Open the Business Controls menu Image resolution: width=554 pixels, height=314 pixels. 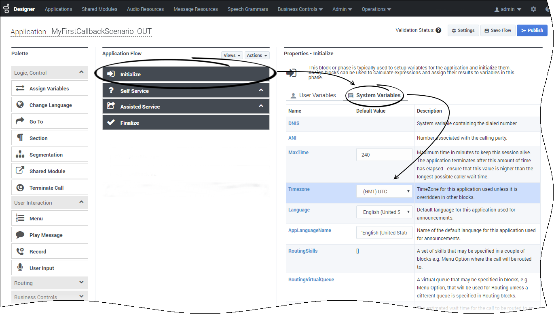click(x=300, y=9)
